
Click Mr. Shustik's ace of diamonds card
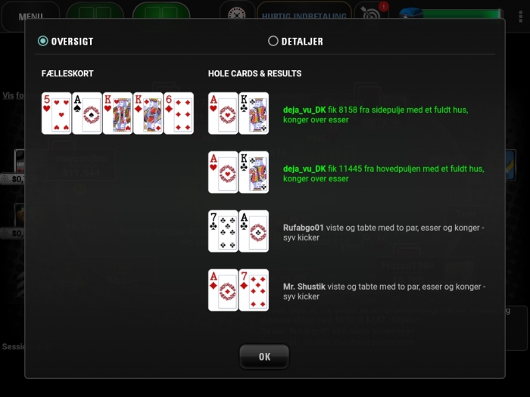223,290
